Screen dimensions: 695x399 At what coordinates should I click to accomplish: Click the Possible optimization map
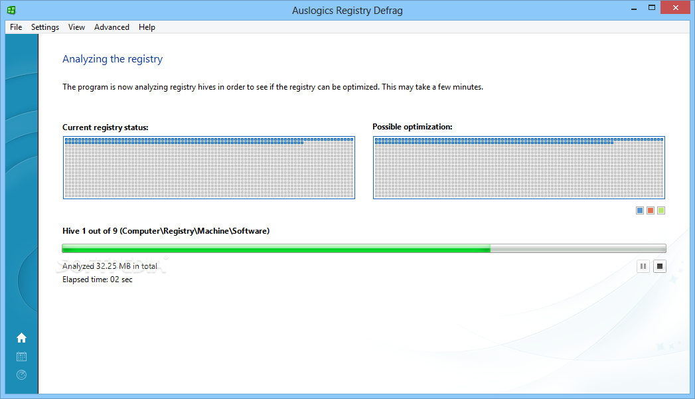(x=518, y=167)
